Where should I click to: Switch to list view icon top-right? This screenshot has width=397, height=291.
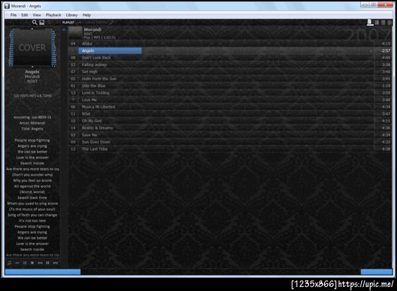[x=376, y=22]
